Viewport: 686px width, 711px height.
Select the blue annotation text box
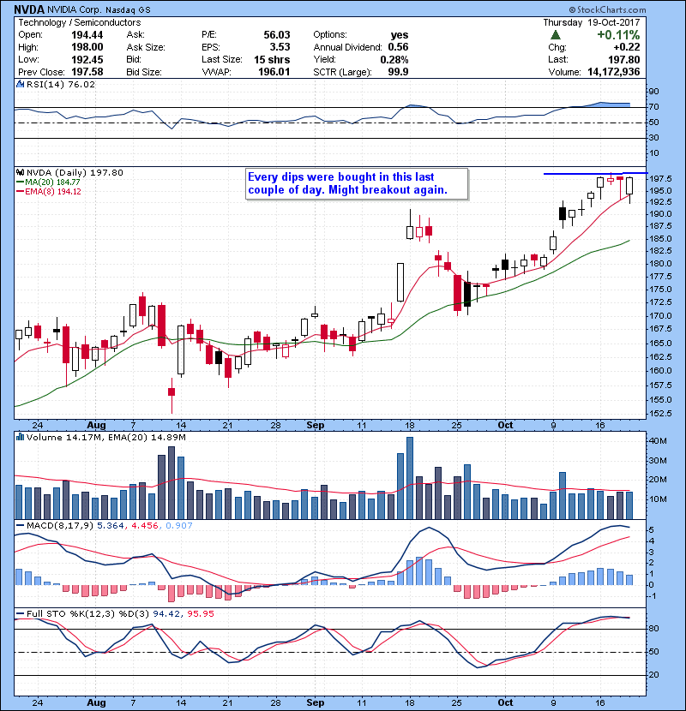[x=355, y=183]
